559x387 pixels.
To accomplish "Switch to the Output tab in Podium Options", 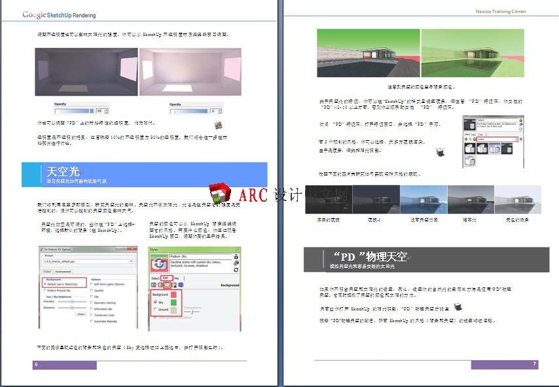I will [x=47, y=272].
